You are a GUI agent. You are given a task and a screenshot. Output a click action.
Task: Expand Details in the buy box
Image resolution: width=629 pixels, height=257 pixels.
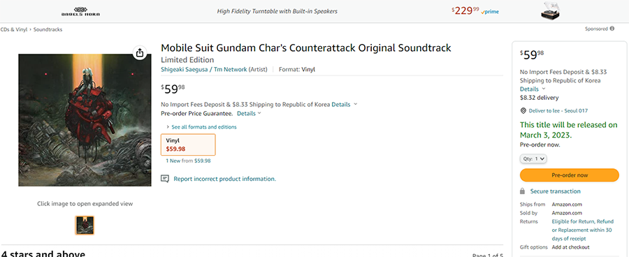533,89
